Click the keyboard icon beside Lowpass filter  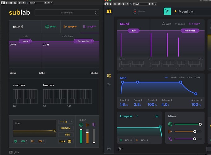click(157, 116)
